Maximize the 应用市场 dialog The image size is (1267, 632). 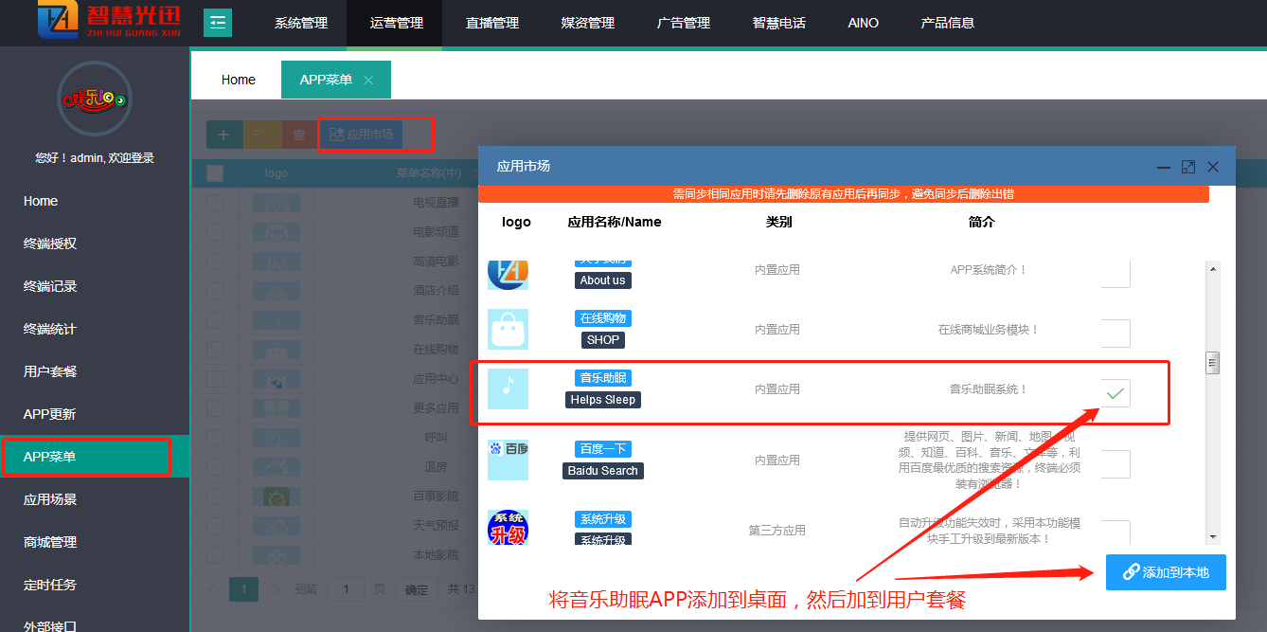click(1188, 167)
